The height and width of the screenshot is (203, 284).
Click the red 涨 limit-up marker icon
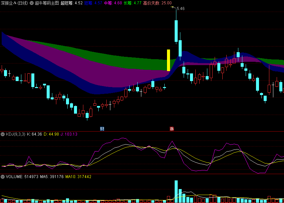[172, 129]
